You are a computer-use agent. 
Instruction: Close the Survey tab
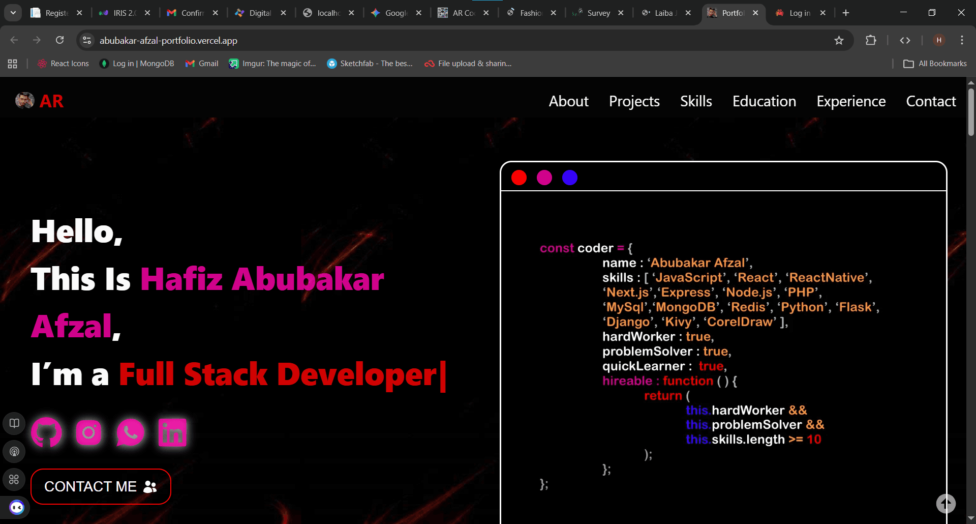(x=621, y=13)
